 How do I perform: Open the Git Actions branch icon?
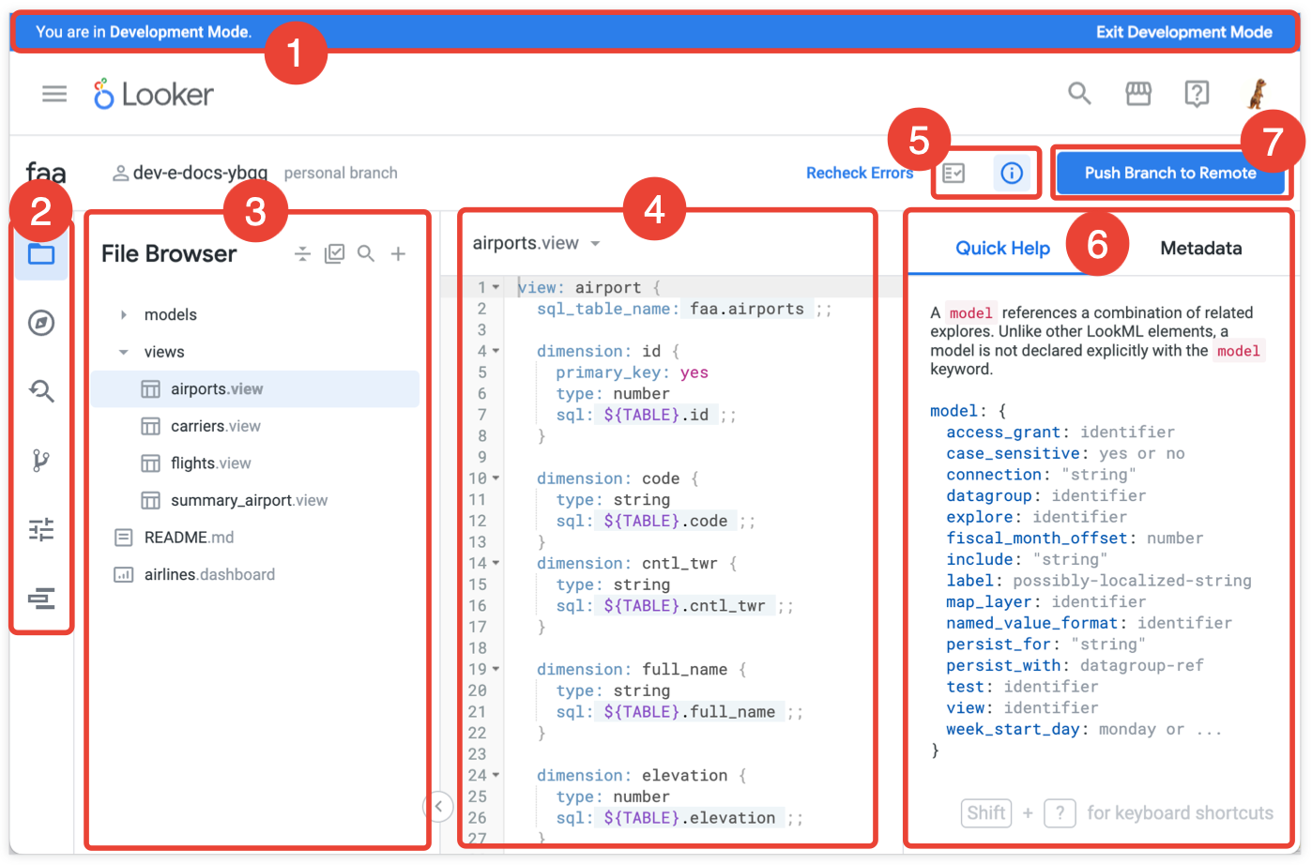click(x=41, y=461)
